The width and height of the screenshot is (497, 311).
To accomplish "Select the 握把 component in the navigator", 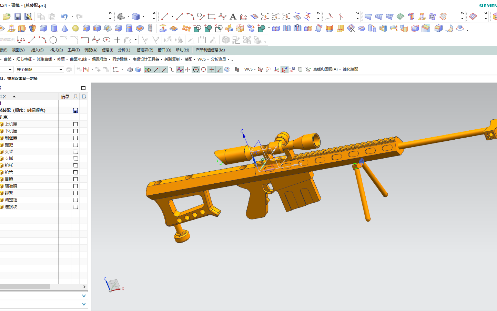I will (x=9, y=145).
